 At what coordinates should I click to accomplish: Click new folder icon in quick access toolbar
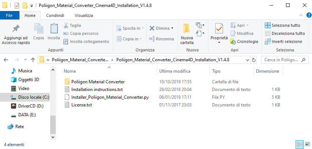point(25,6)
